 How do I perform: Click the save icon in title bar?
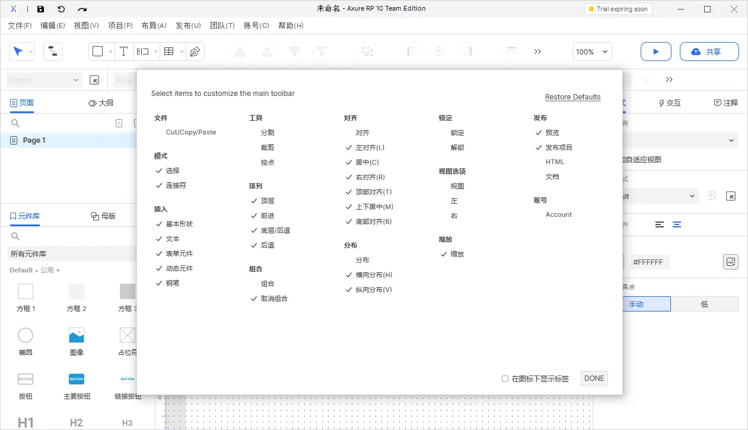(40, 9)
